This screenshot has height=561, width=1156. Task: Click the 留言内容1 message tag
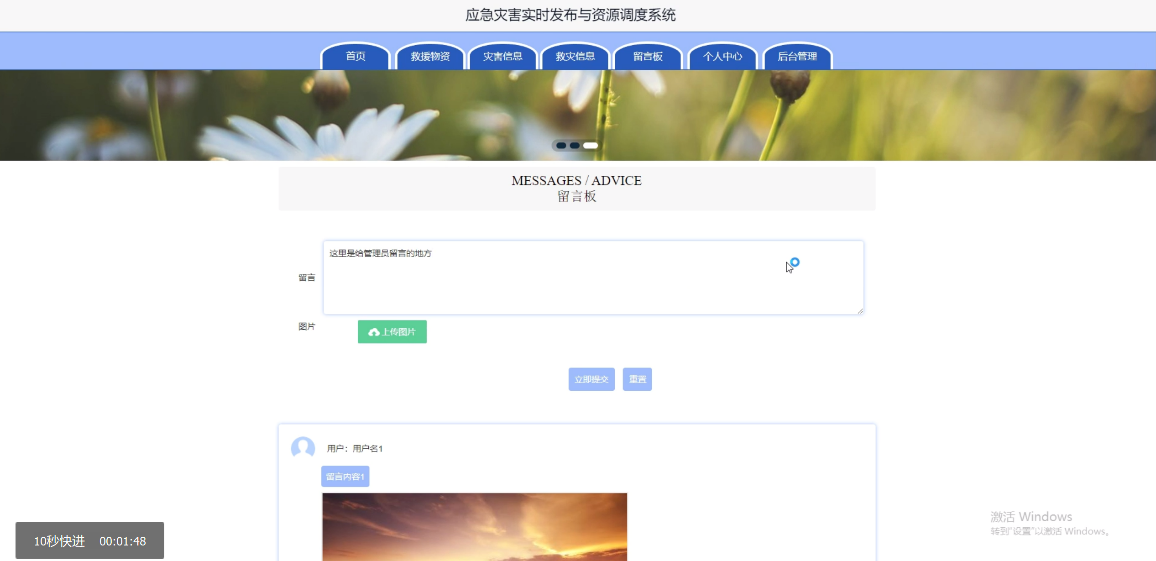(x=345, y=477)
